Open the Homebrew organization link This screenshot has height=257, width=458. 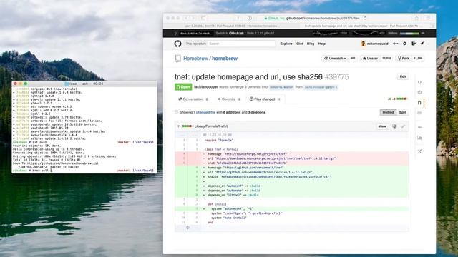[x=195, y=59]
